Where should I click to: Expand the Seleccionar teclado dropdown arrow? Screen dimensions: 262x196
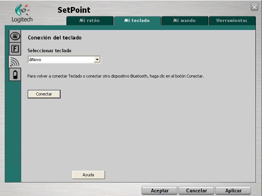(x=97, y=60)
